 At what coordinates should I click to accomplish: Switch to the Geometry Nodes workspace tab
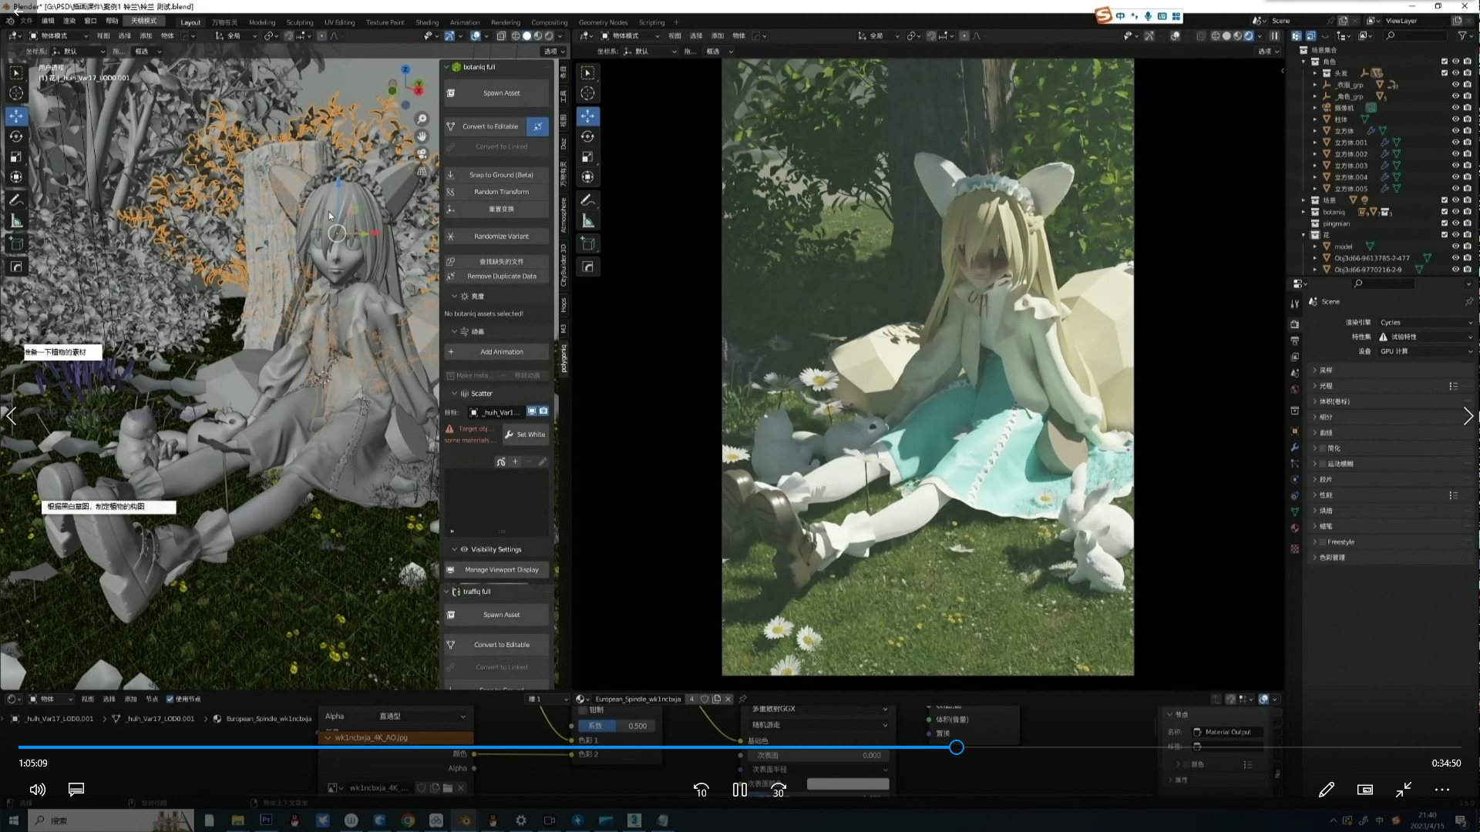(x=603, y=22)
